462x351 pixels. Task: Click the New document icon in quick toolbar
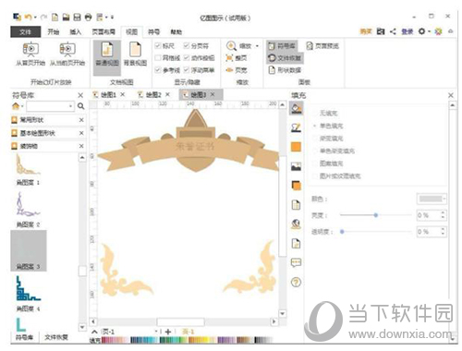(55, 18)
